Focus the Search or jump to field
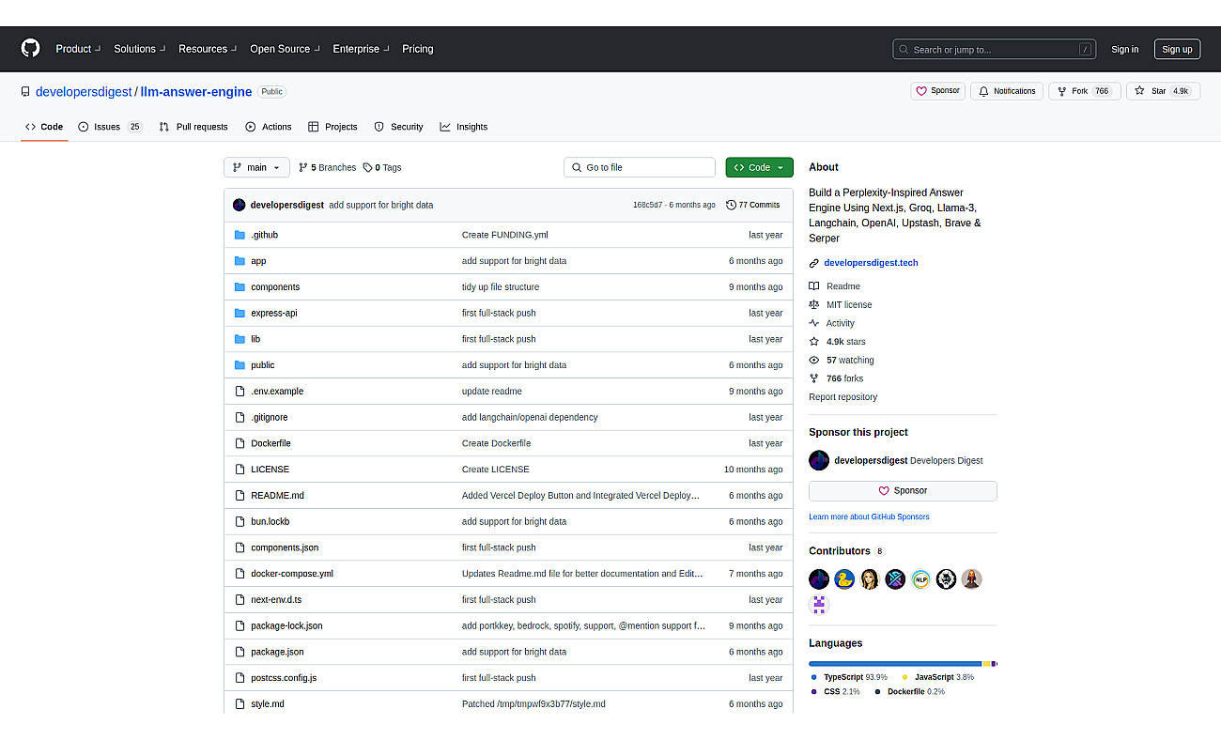 (x=996, y=50)
